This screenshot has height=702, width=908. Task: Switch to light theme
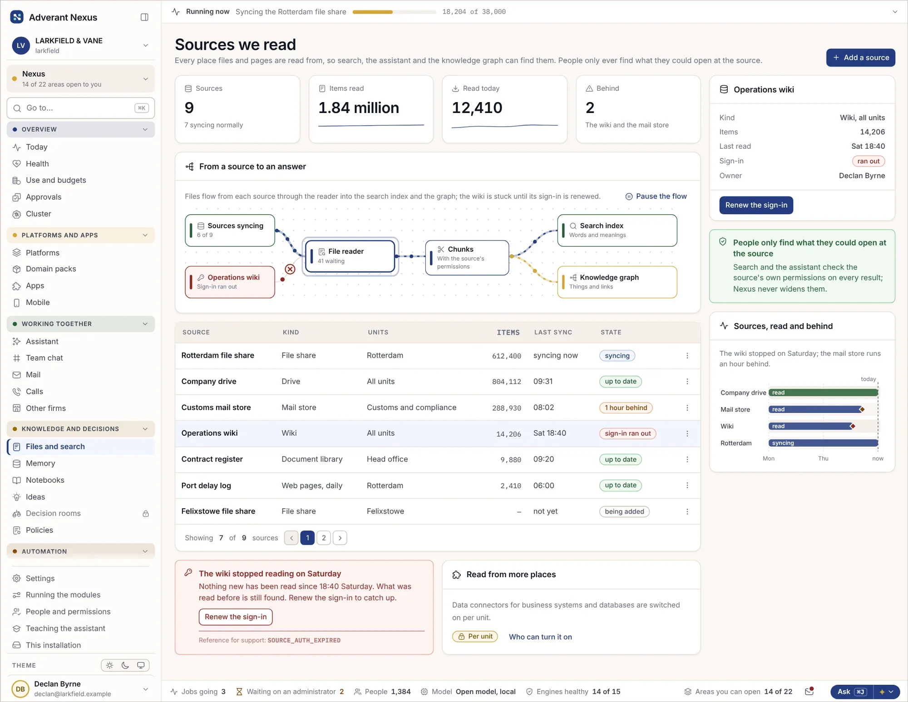click(x=109, y=665)
